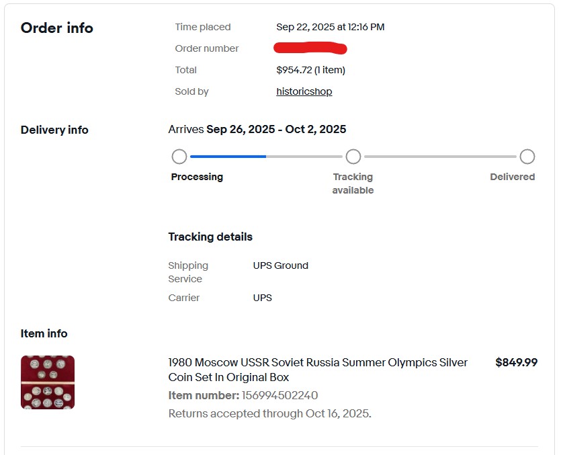Click the Time placed label

pyautogui.click(x=203, y=27)
